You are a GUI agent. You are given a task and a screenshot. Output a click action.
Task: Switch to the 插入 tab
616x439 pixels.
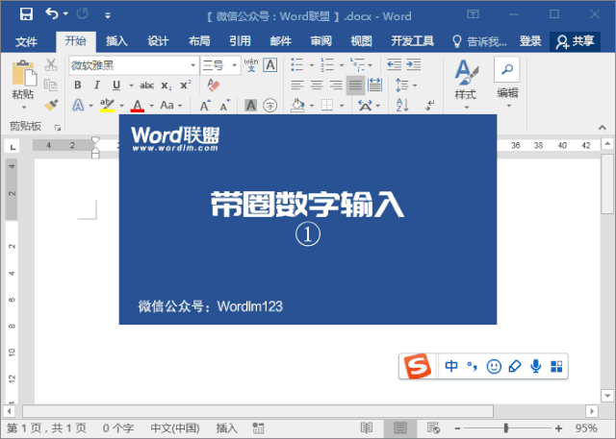click(116, 41)
